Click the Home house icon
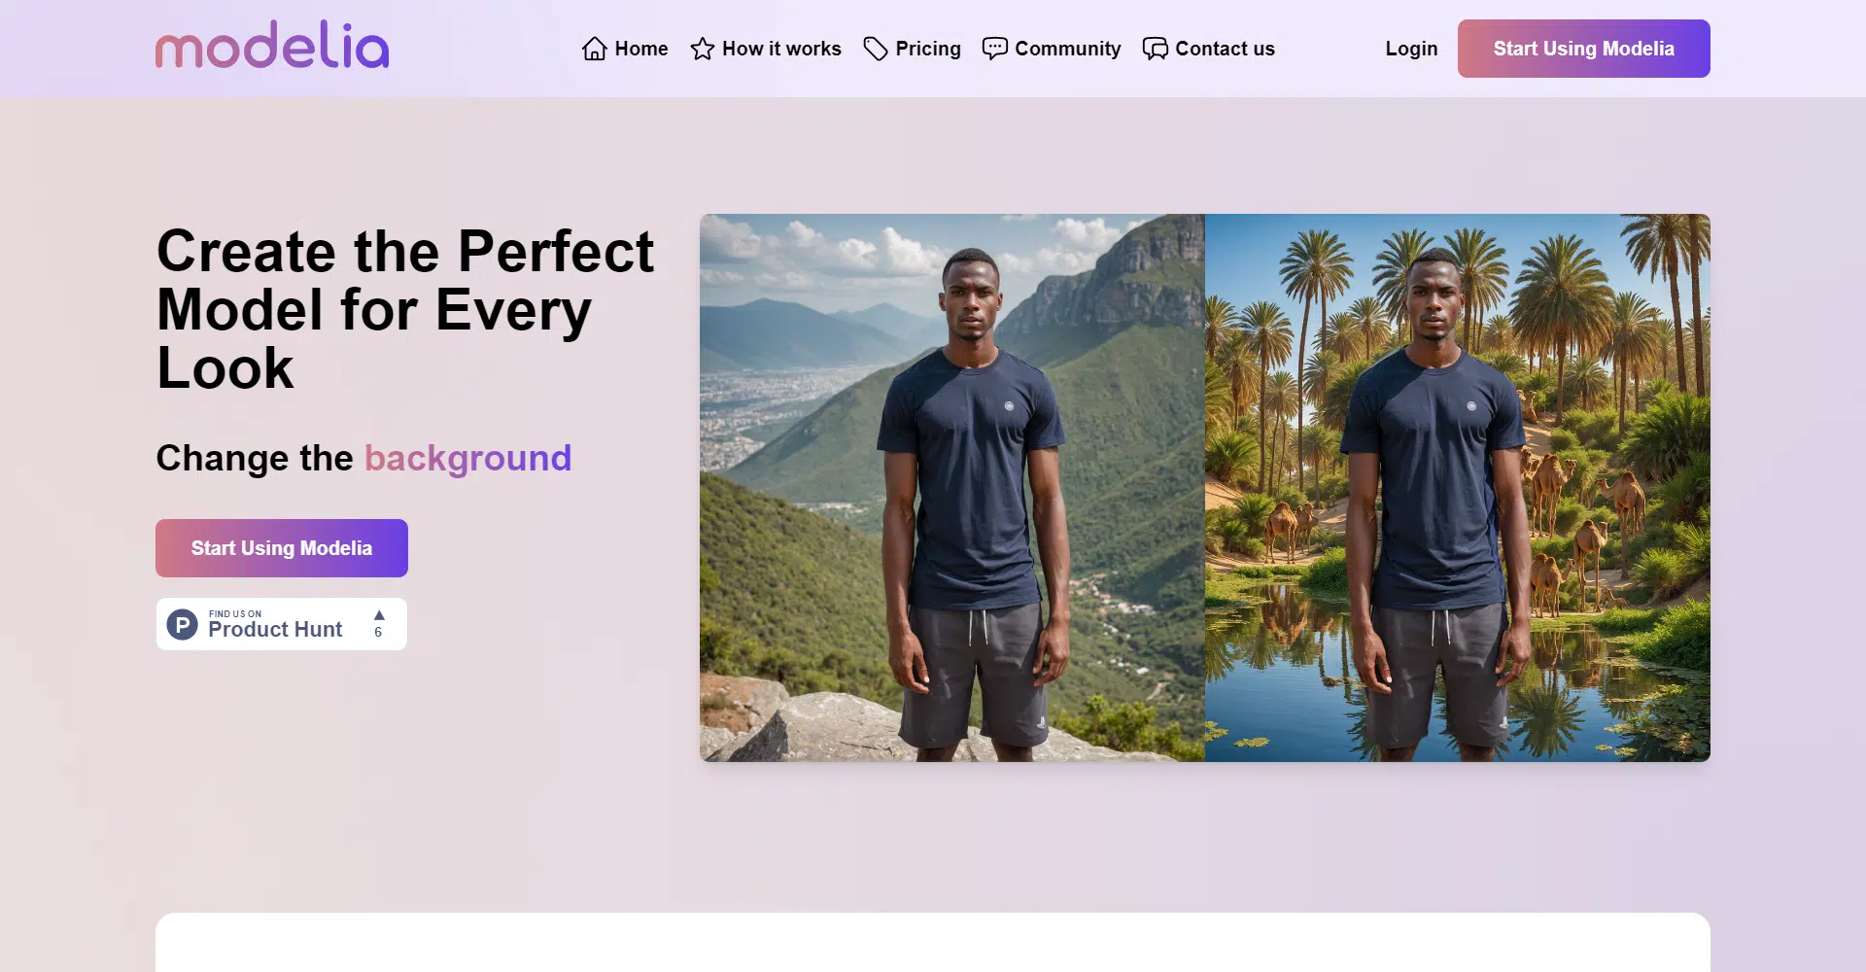 click(x=595, y=49)
